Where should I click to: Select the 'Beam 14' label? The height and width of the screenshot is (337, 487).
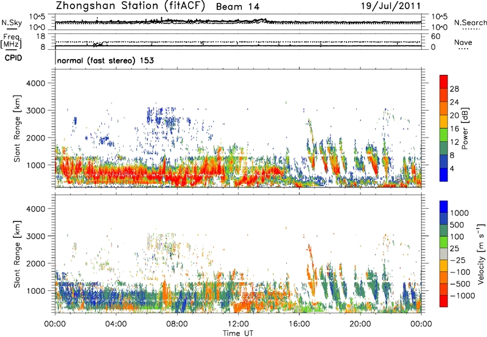click(237, 7)
